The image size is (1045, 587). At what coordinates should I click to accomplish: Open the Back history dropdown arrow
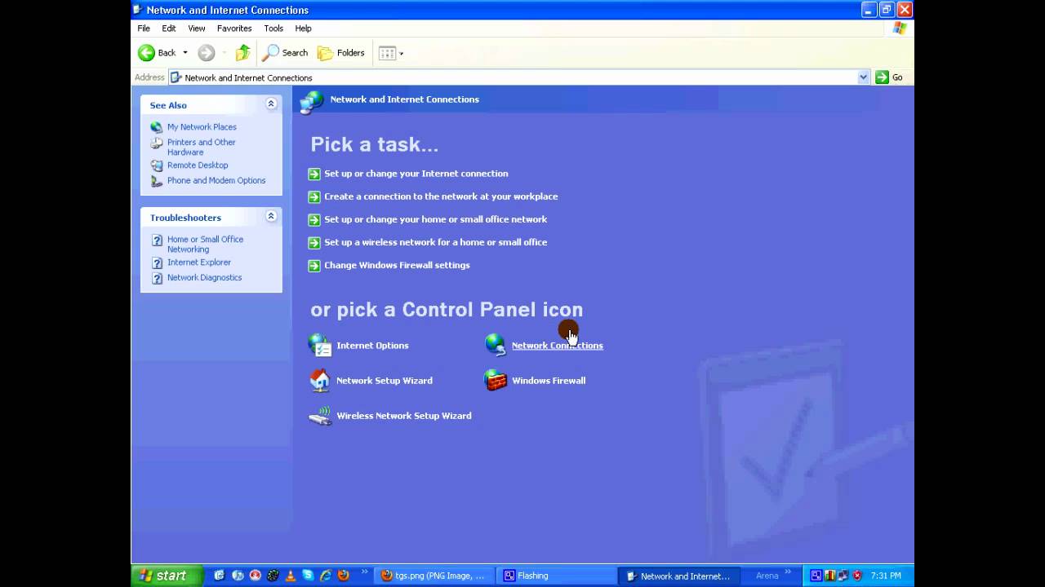185,53
